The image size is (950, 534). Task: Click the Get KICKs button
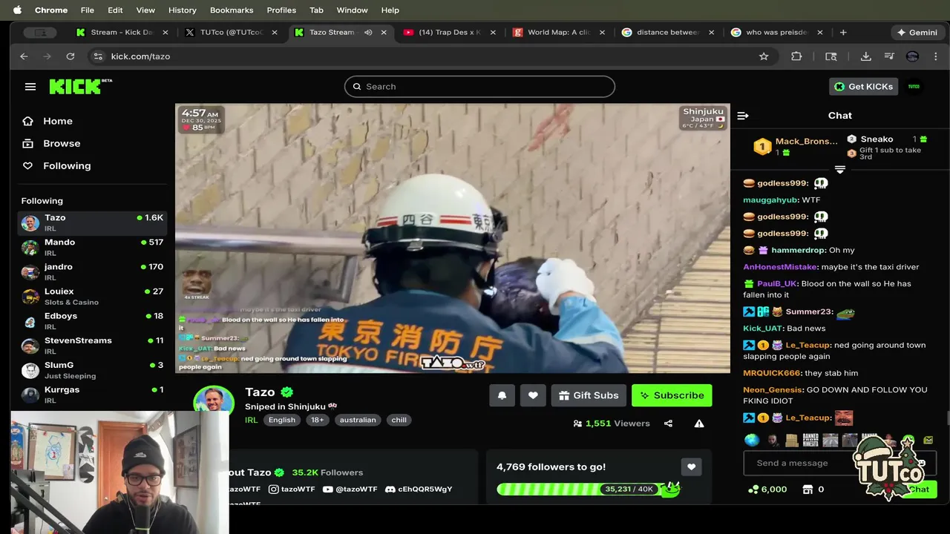864,87
